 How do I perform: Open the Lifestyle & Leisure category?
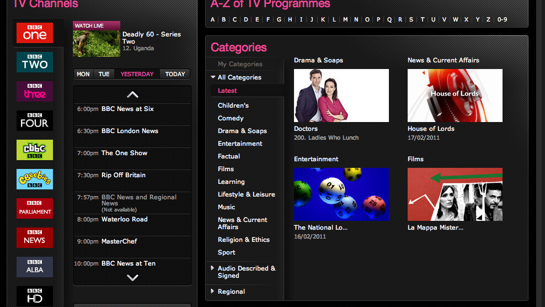246,194
